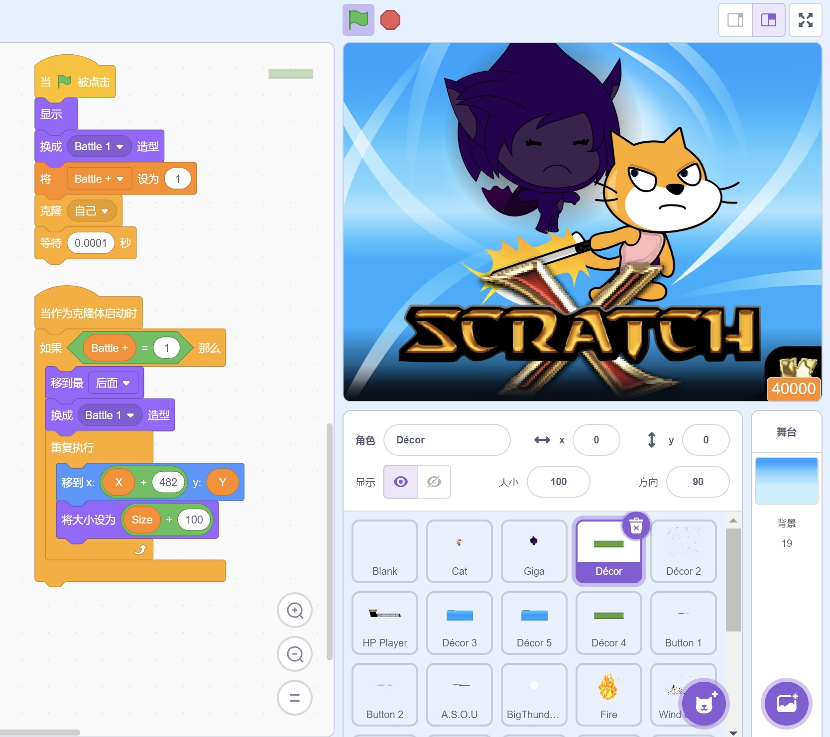Show the Décor sprite with the eye toggle
Image resolution: width=830 pixels, height=737 pixels.
click(400, 482)
